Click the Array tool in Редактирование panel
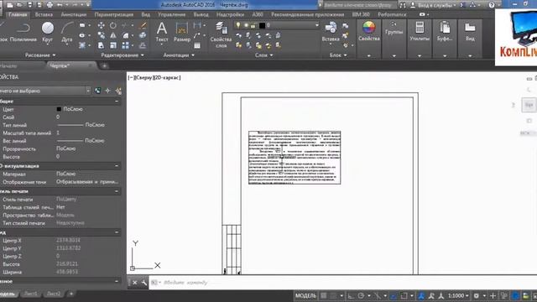This screenshot has width=537, height=302. point(126,45)
